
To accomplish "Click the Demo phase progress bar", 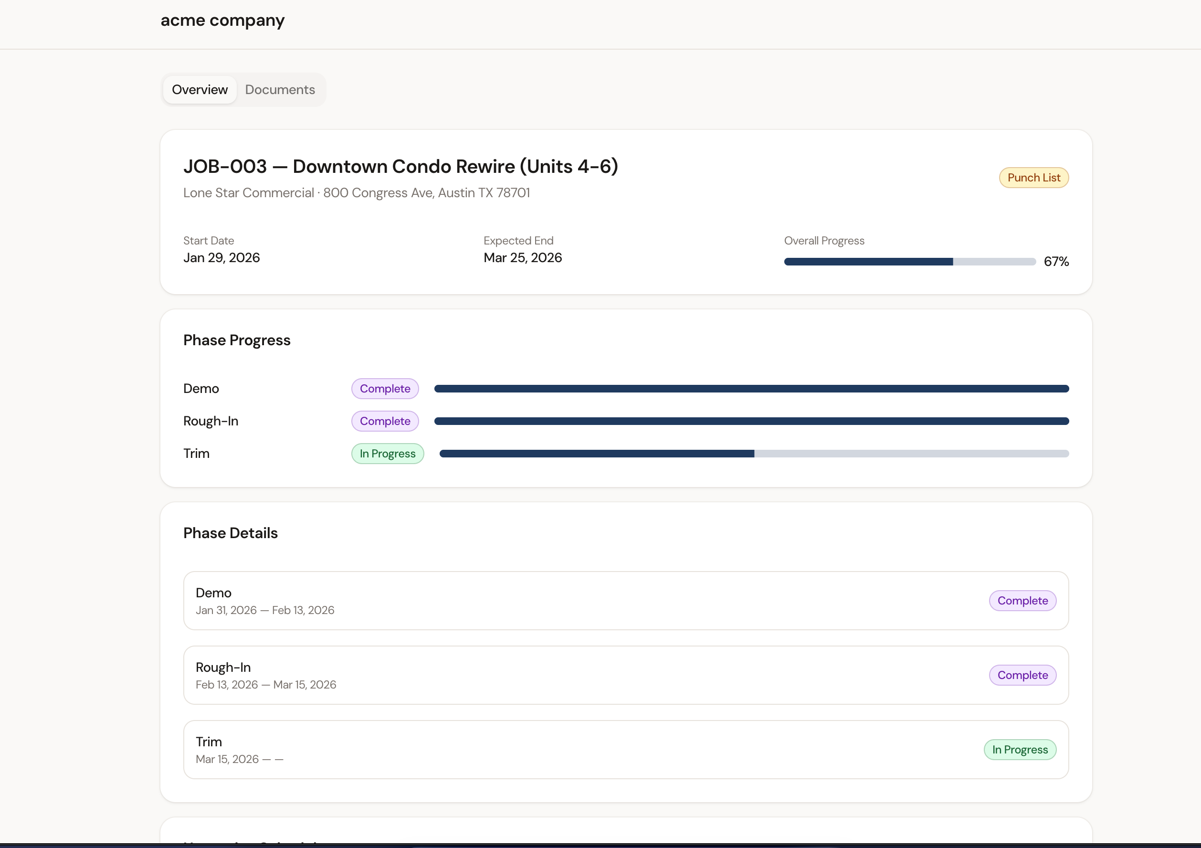I will tap(751, 389).
